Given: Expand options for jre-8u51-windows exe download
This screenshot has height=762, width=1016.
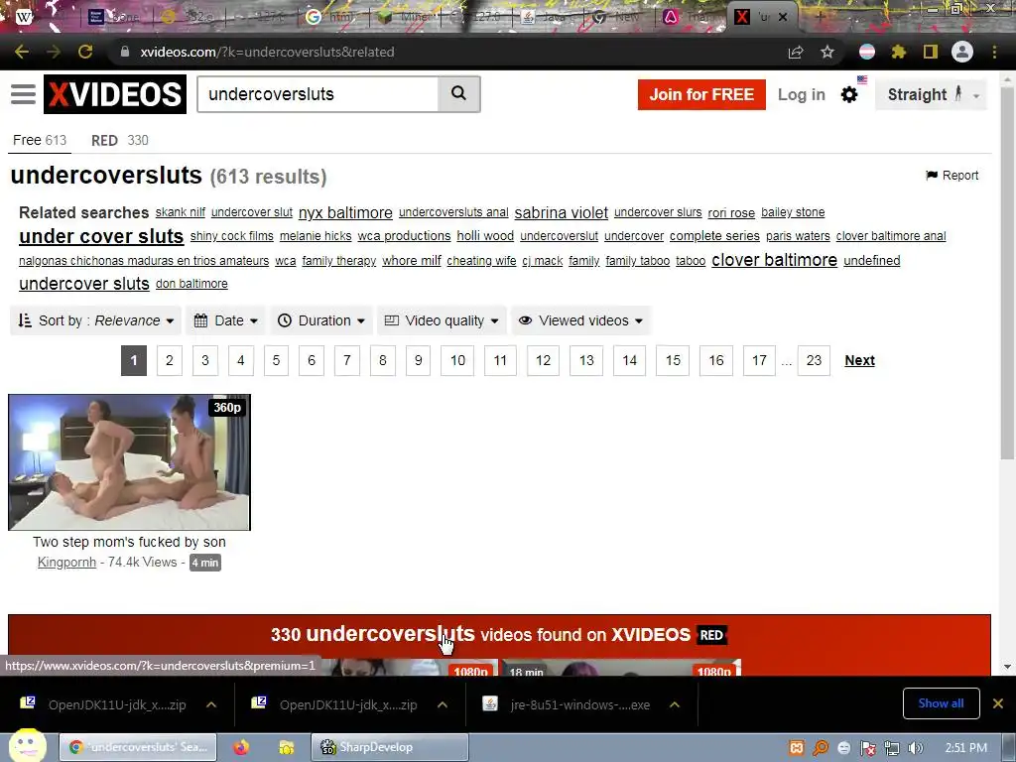Looking at the screenshot, I should pyautogui.click(x=675, y=704).
